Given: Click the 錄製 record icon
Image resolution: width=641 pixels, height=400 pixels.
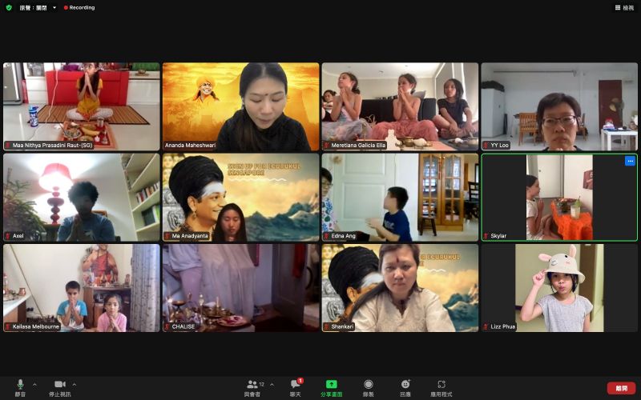Looking at the screenshot, I should (x=369, y=384).
